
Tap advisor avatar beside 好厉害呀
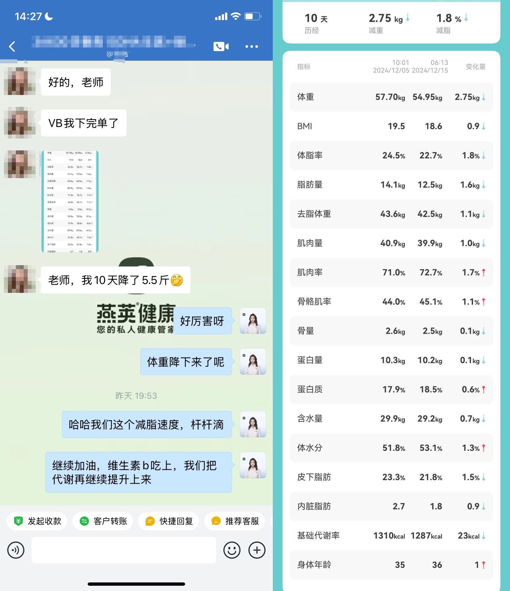tap(253, 321)
